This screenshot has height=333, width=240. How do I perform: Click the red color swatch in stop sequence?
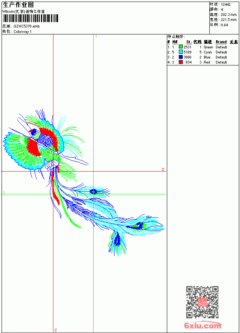point(181,62)
